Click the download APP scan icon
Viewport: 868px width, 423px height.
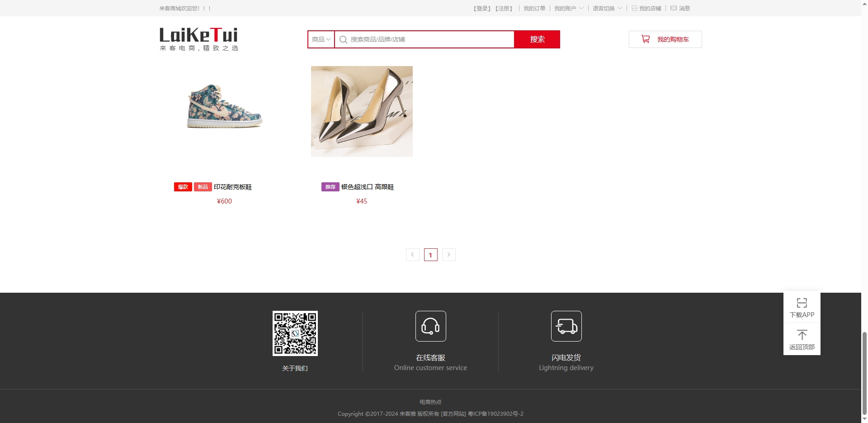(x=802, y=303)
